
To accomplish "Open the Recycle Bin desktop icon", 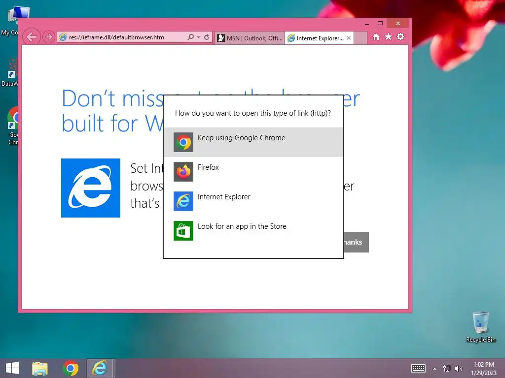I will (480, 327).
